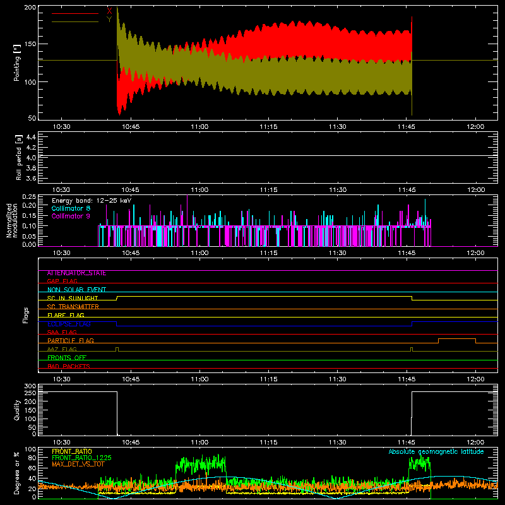Click the 150 tick on Pointing axis
505x505 pixels.
point(30,44)
